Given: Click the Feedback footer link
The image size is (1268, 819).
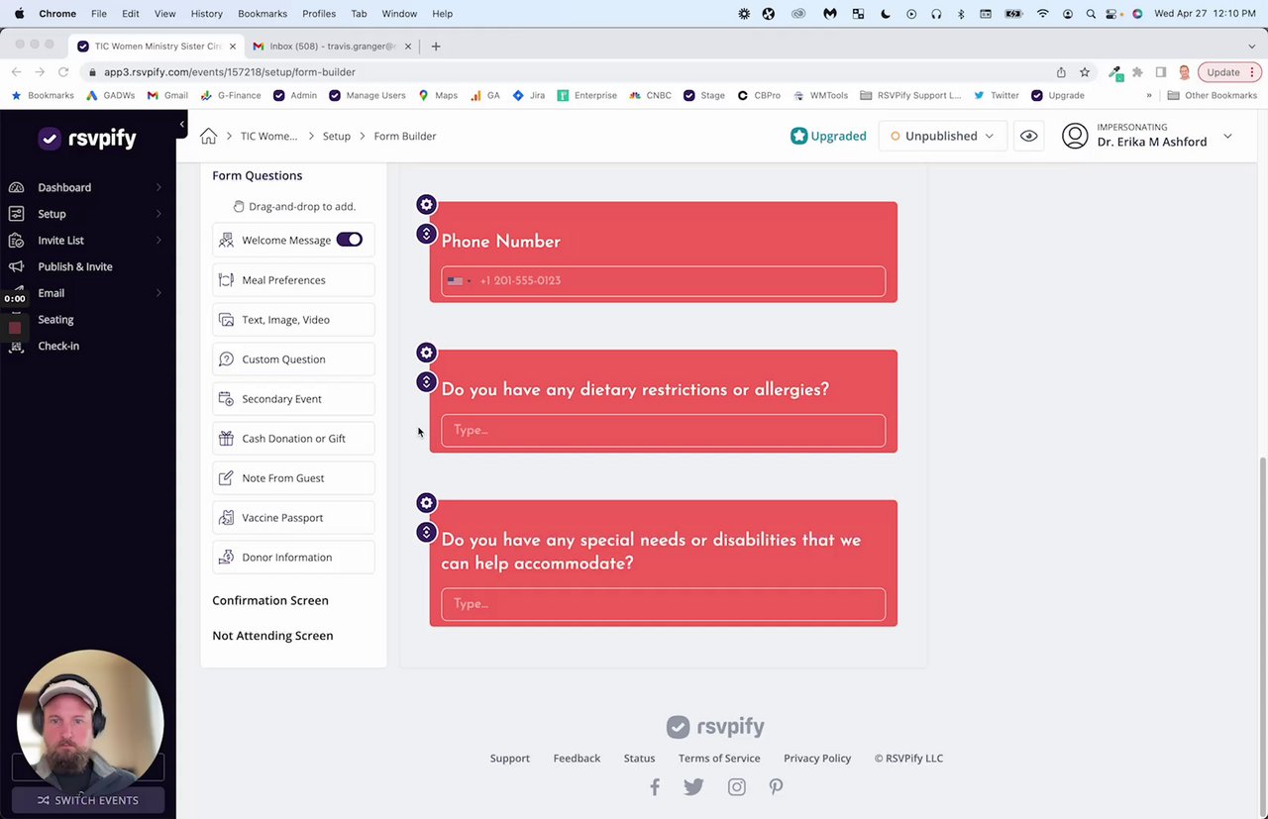Looking at the screenshot, I should (577, 759).
